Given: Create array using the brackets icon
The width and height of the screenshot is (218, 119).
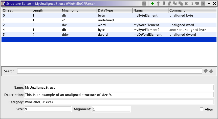Looking at the screenshot, I should (x=192, y=4).
